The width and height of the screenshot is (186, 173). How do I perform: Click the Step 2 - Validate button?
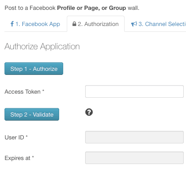[32, 114]
